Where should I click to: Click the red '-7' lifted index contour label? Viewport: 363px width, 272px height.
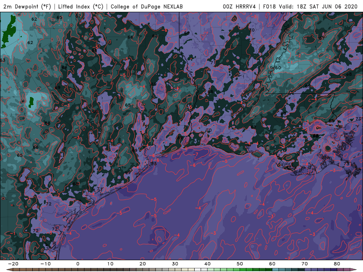click(196, 154)
